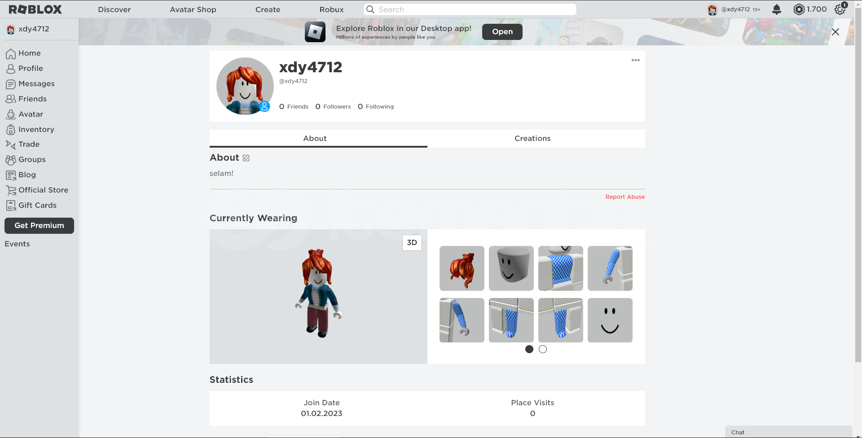The height and width of the screenshot is (438, 862).
Task: Click the join date 01.02.2023
Action: (321, 414)
